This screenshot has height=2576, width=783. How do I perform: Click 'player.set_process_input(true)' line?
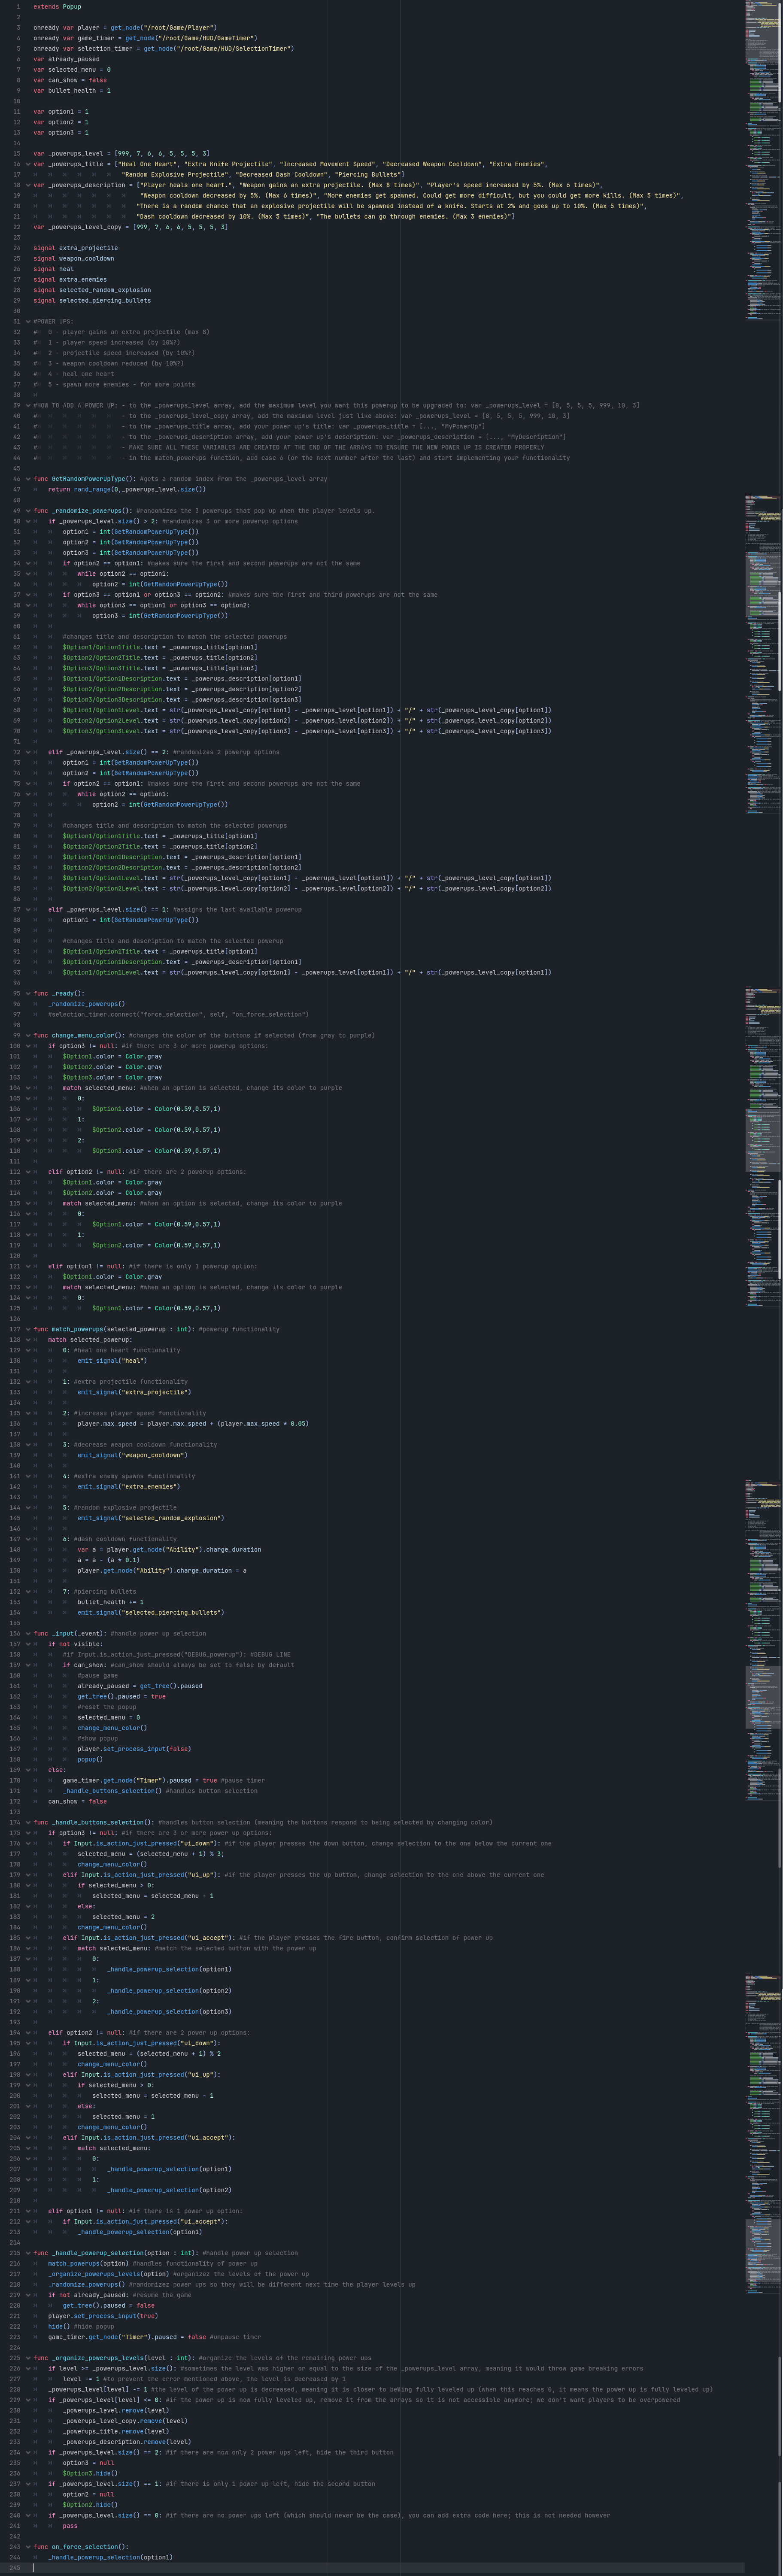point(103,2316)
